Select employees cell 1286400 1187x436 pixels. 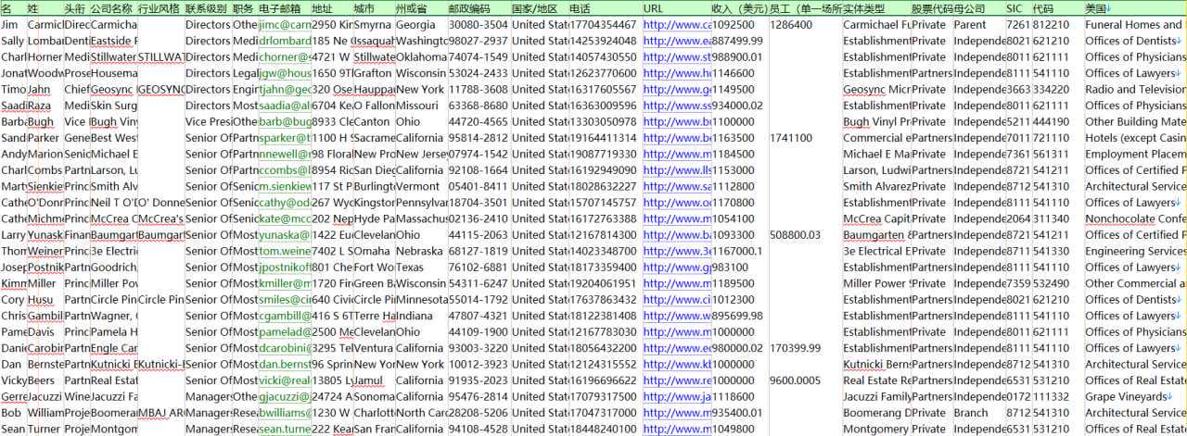[805, 25]
